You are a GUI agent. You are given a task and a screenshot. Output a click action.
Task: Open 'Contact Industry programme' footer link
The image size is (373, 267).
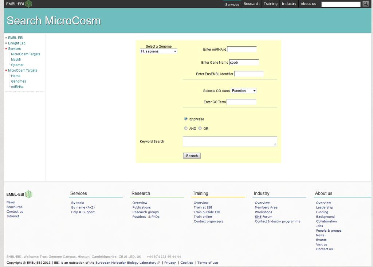point(277,221)
